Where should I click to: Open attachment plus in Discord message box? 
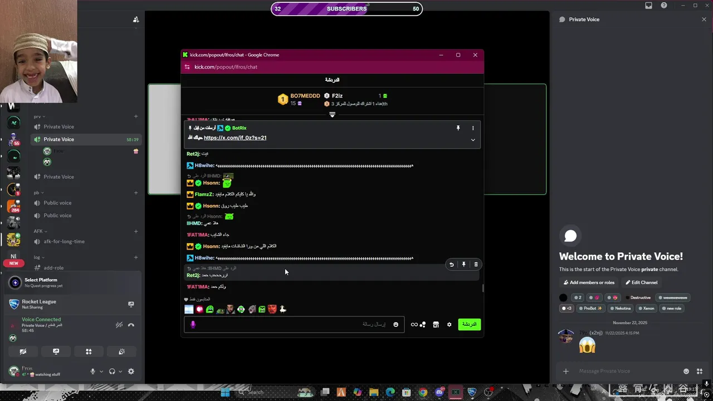point(566,371)
